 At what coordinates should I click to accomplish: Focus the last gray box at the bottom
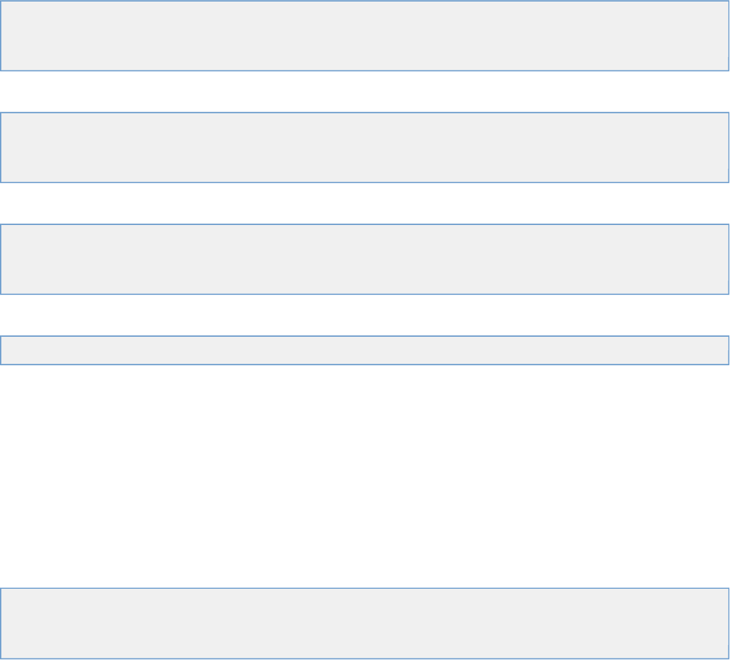click(x=365, y=623)
